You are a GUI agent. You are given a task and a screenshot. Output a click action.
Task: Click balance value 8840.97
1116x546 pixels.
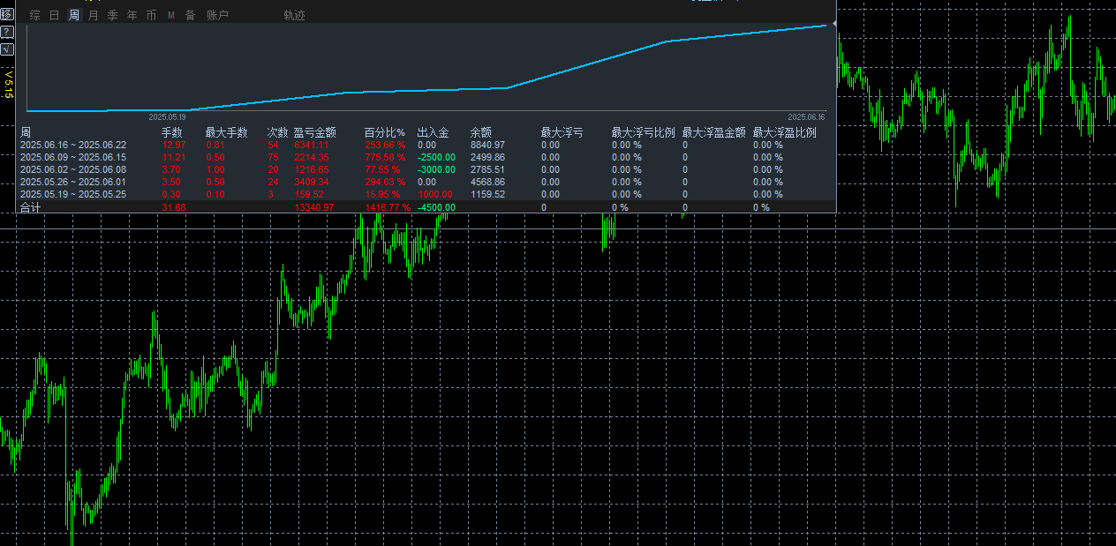click(x=488, y=145)
